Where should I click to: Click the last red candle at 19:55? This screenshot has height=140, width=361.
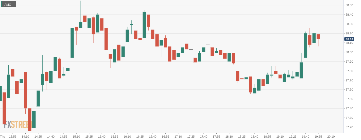tap(318, 37)
